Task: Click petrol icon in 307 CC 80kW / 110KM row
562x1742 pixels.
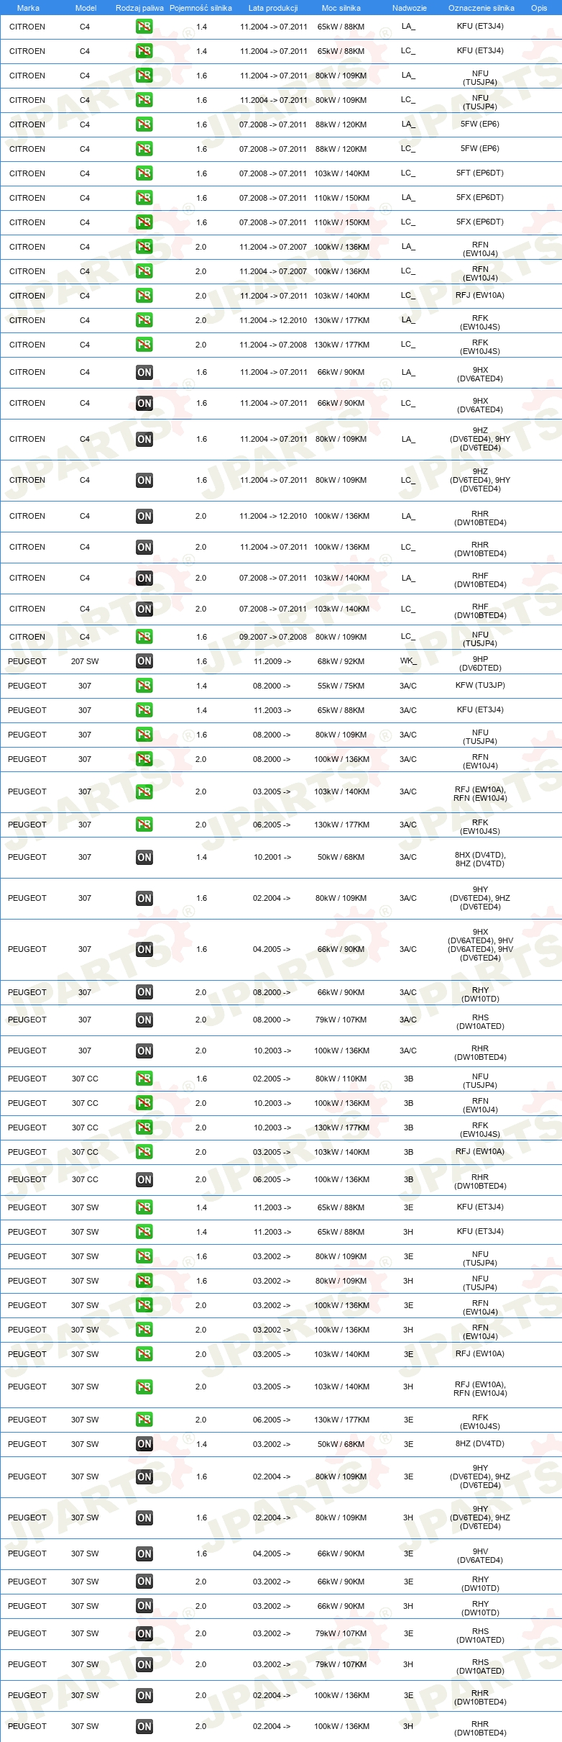Action: (x=144, y=1079)
